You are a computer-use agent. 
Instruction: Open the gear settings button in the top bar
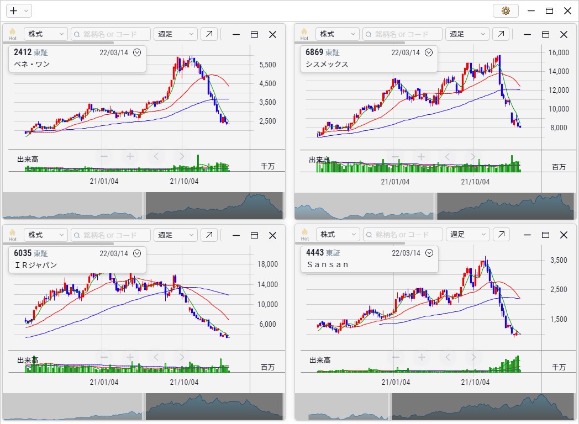pyautogui.click(x=506, y=10)
